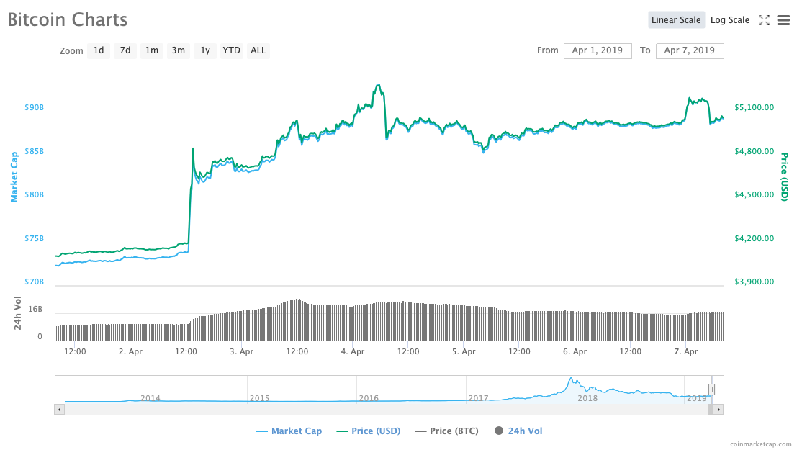Screen dimensions: 802x450
Task: Click the 7. Apr x-axis label
Action: point(686,352)
